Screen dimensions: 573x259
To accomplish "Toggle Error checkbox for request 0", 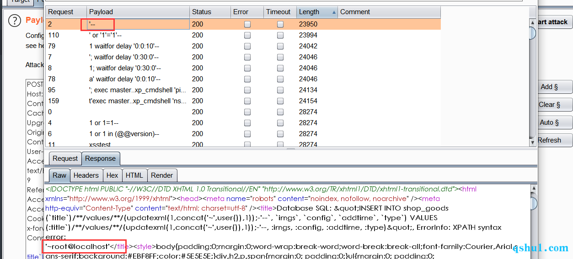I will (x=247, y=112).
